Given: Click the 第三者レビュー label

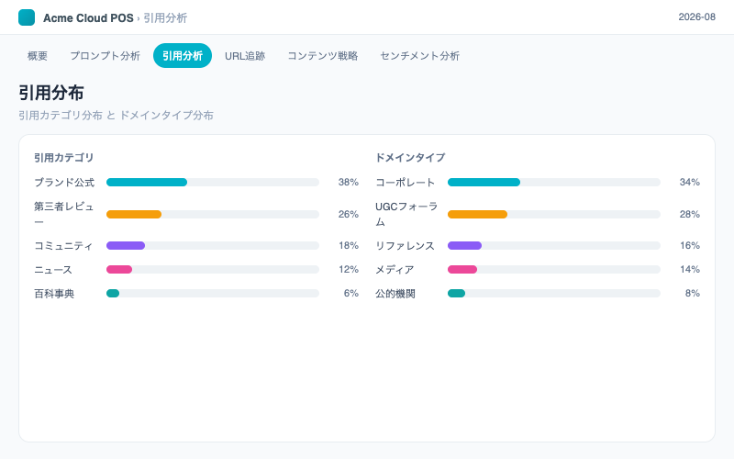Looking at the screenshot, I should [x=64, y=214].
